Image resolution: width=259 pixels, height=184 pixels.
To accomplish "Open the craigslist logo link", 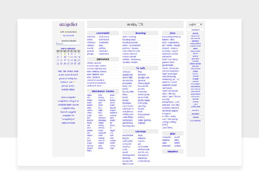I will point(68,24).
